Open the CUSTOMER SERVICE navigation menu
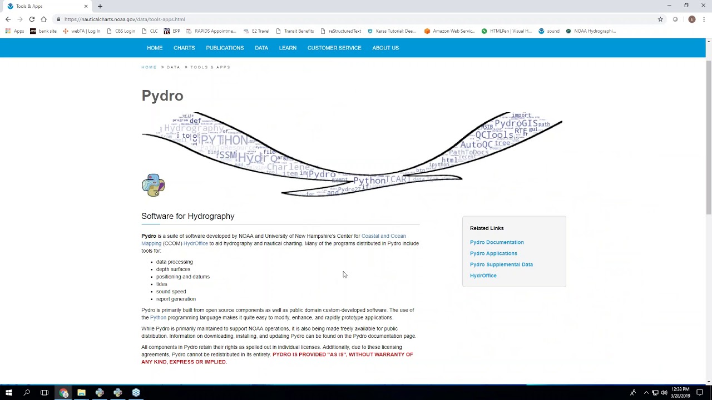The height and width of the screenshot is (400, 712). (x=334, y=48)
